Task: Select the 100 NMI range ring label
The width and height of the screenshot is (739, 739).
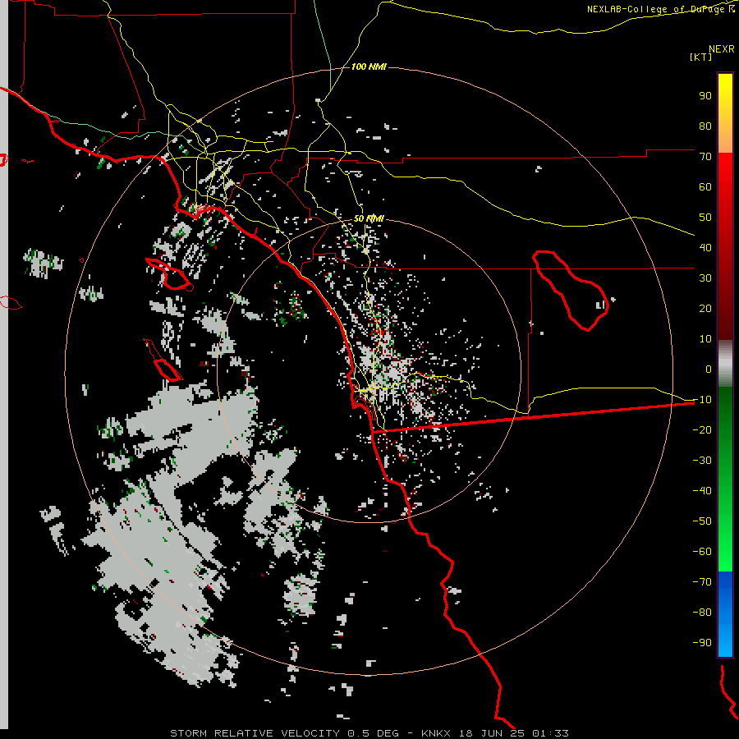Action: coord(369,67)
